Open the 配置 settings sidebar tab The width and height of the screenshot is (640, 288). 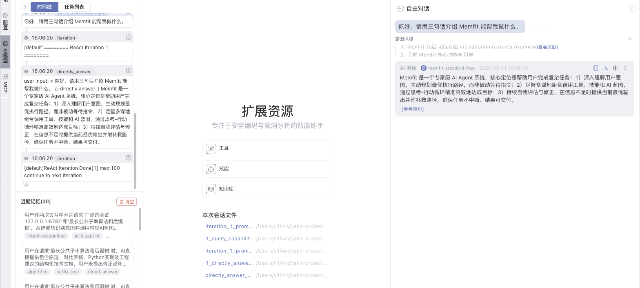tap(5, 22)
